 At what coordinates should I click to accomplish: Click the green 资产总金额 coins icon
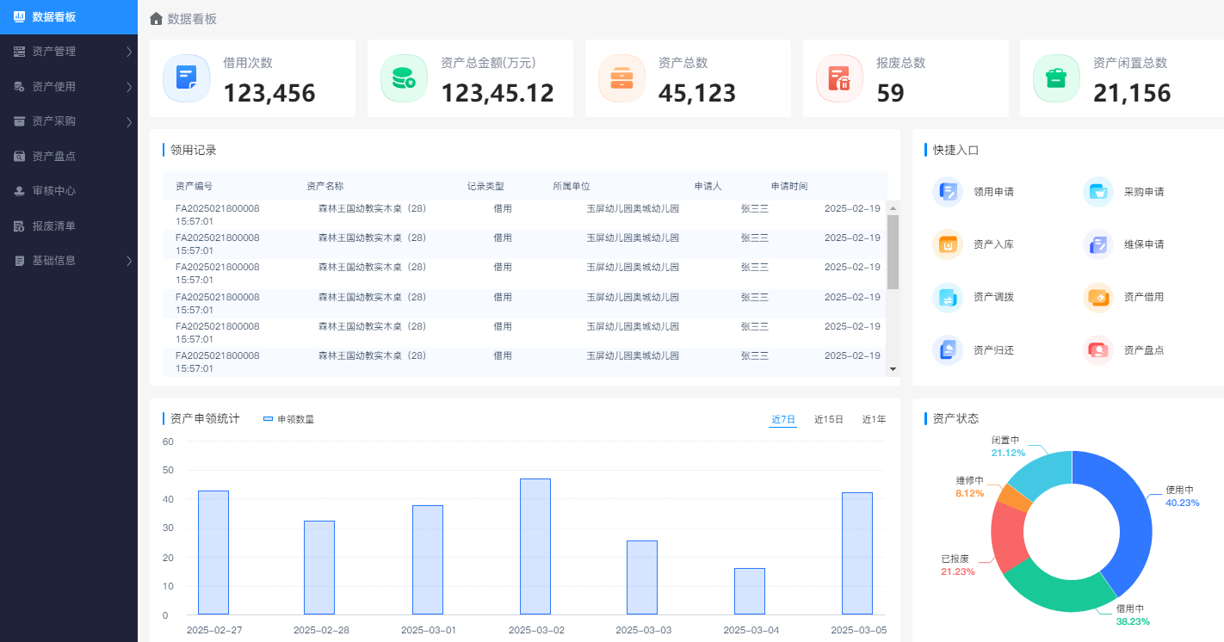coord(404,78)
